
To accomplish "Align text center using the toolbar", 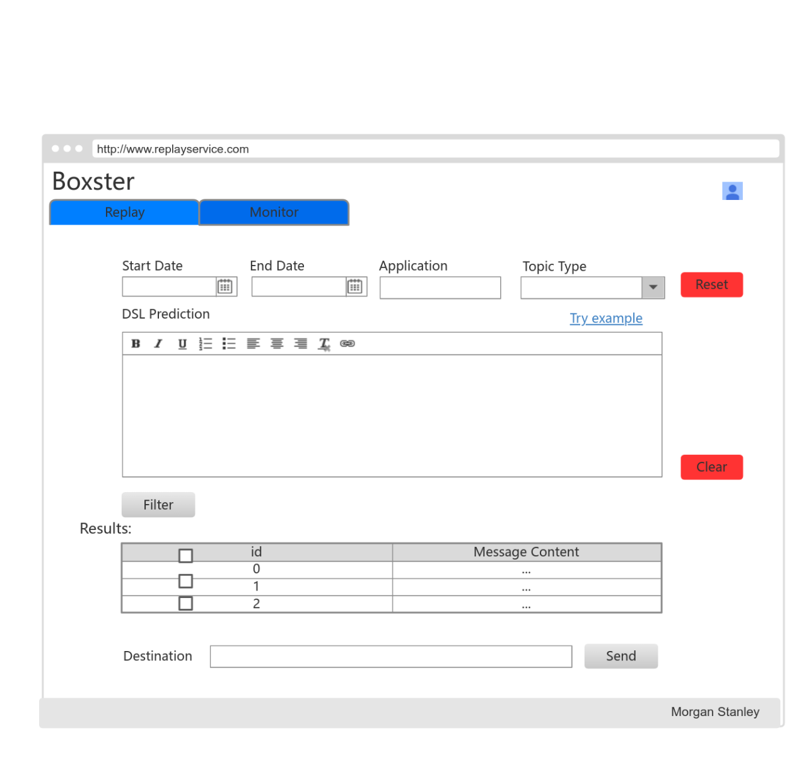I will coord(277,344).
